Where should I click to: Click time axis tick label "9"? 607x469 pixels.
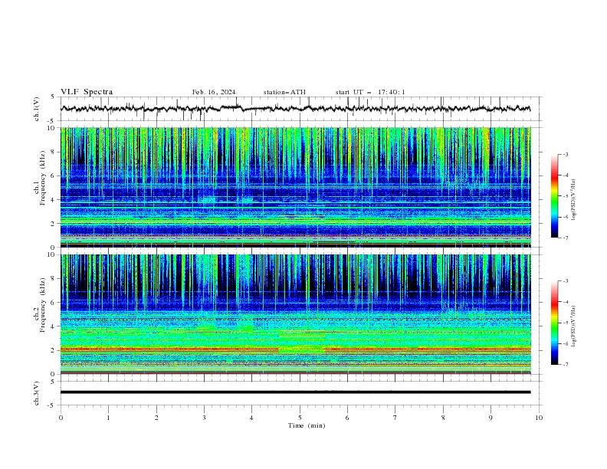coord(491,418)
